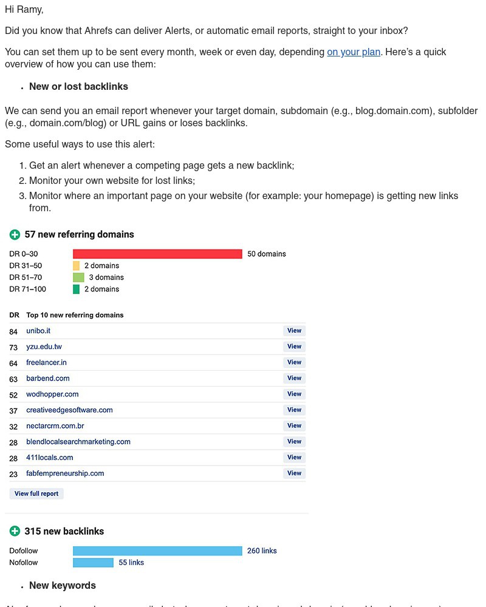This screenshot has width=486, height=607.
Task: Open the blendlocalsearchmarketing.com link
Action: pyautogui.click(x=78, y=441)
